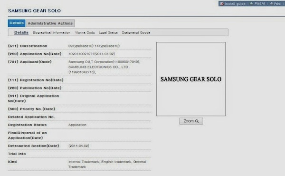Click the (220) Application No(Date) label
Screen dimensions: 285x176
point(35,54)
